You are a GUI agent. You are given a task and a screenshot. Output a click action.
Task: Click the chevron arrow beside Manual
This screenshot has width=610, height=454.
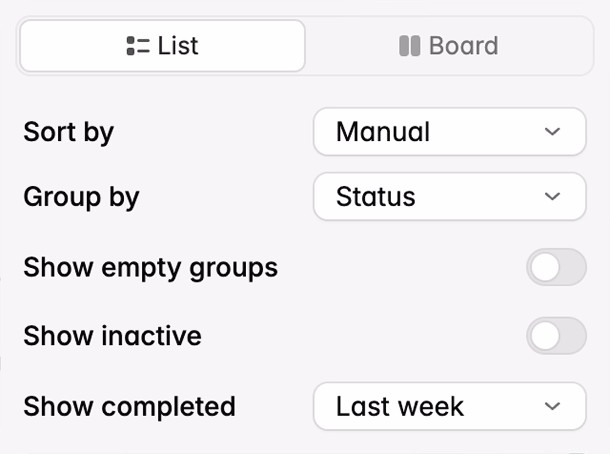(x=552, y=132)
